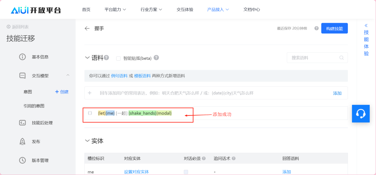The height and width of the screenshot is (175, 376).
Task: Collapse the 实体 section
Action: [x=87, y=141]
